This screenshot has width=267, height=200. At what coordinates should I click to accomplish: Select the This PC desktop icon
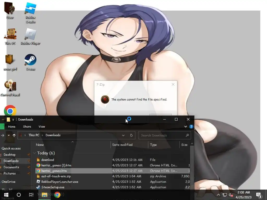pos(10,36)
